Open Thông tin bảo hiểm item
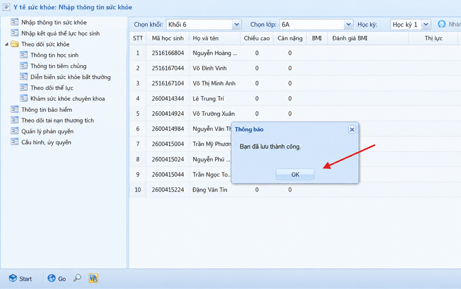 point(47,110)
